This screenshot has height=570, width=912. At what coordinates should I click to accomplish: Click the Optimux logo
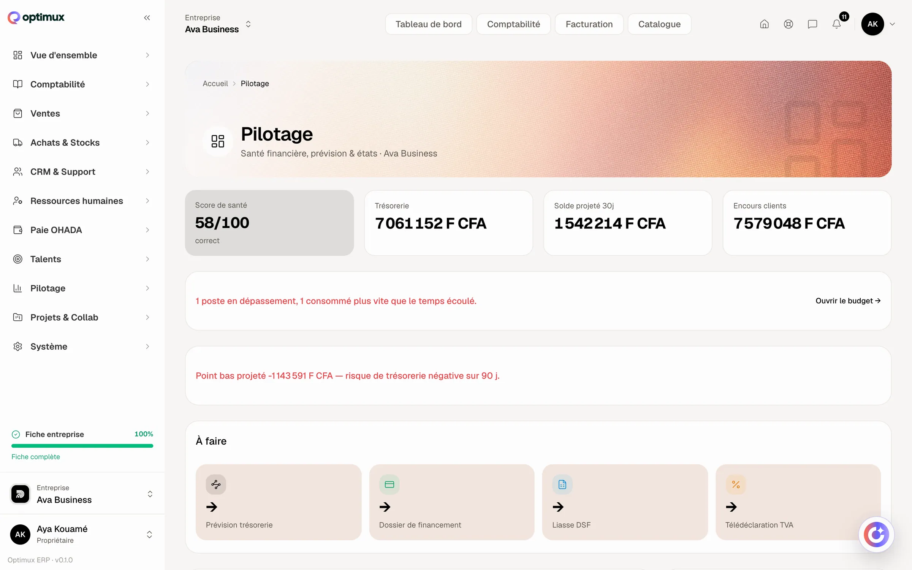click(x=36, y=17)
